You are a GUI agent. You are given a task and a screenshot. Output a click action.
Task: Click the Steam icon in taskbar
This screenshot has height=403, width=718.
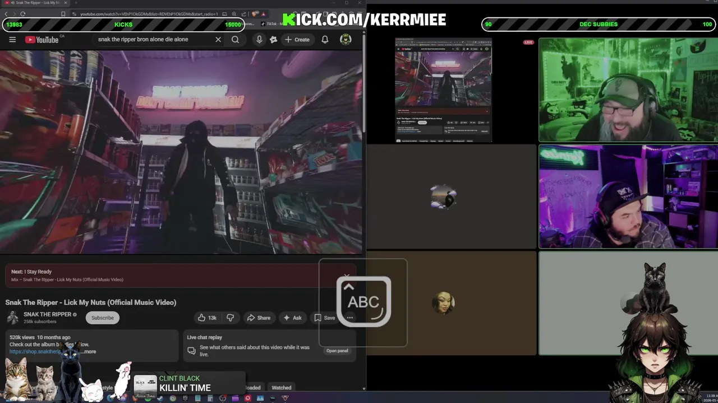pyautogui.click(x=160, y=399)
